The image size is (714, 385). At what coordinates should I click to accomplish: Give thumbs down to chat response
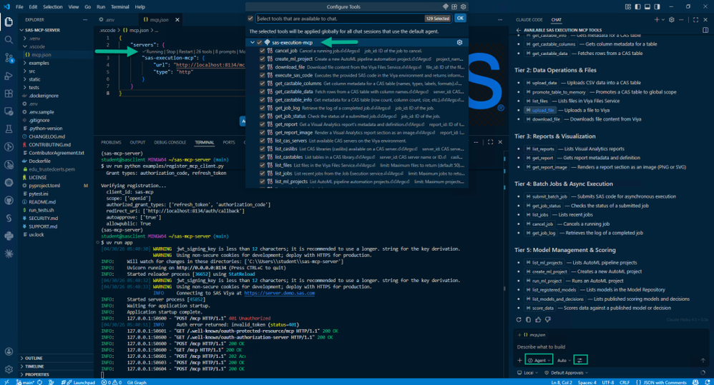548,319
